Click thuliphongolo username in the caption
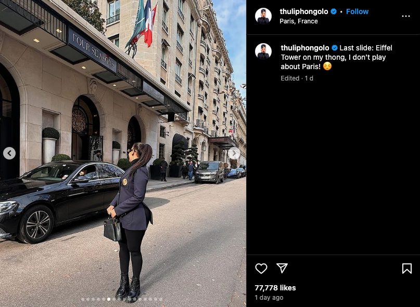 tap(305, 48)
